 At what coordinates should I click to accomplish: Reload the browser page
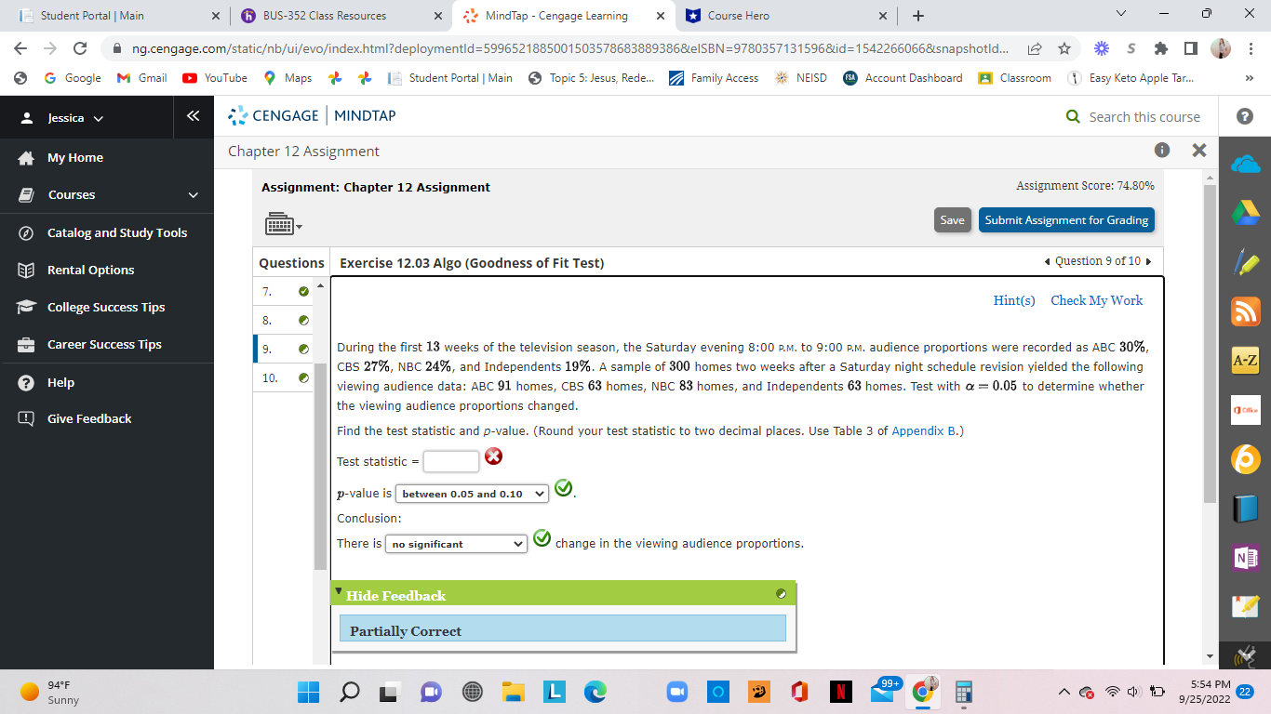80,48
